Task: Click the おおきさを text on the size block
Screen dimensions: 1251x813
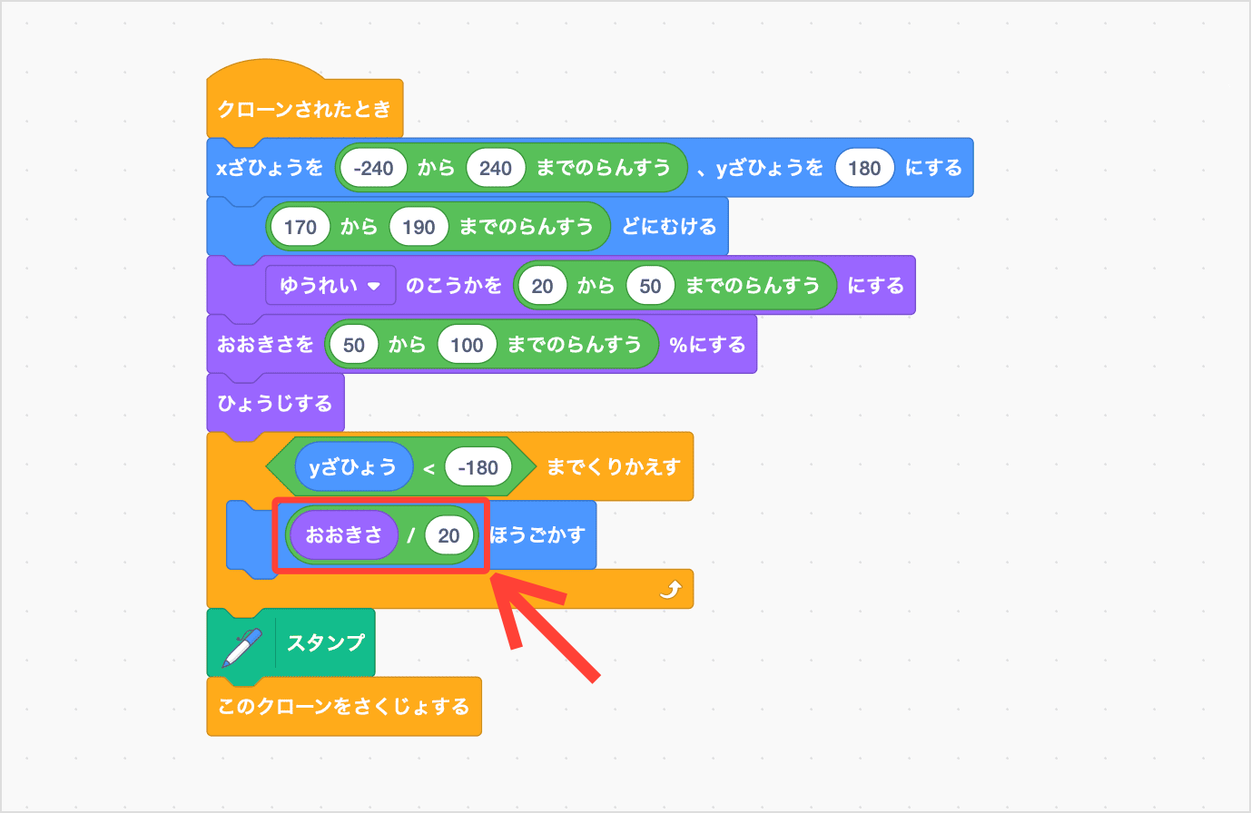Action: pos(265,344)
